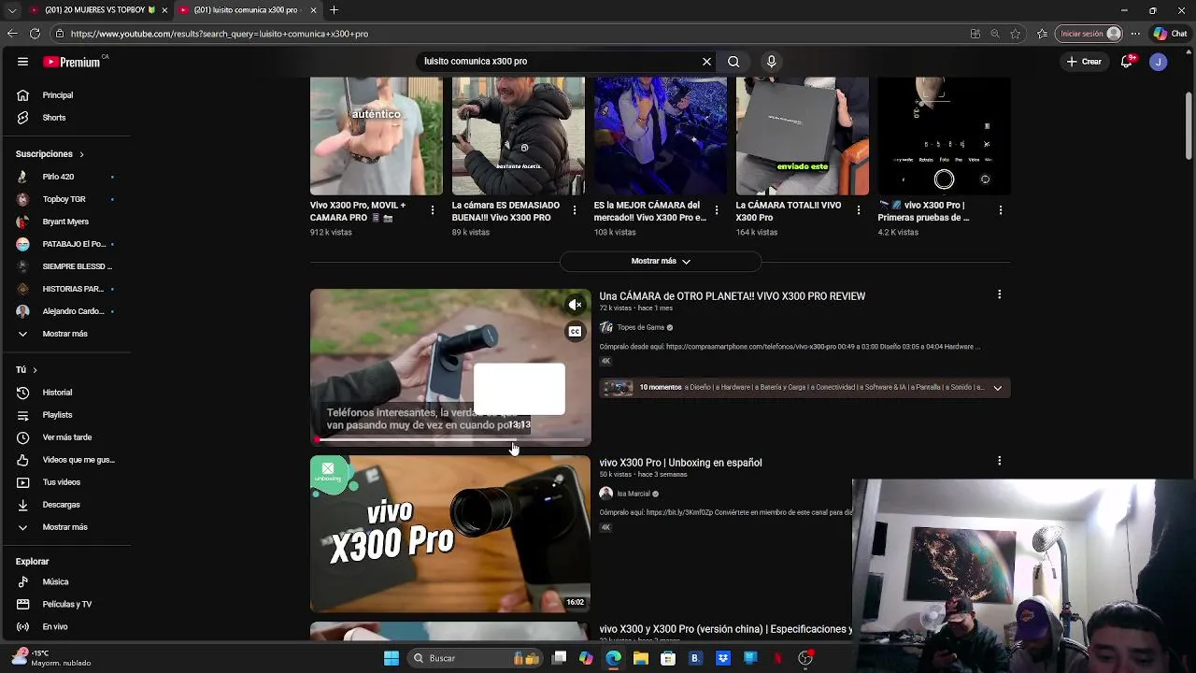Viewport: 1196px width, 673px height.
Task: Open vivo X300 Pro | Unboxing en español title
Action: 680,463
